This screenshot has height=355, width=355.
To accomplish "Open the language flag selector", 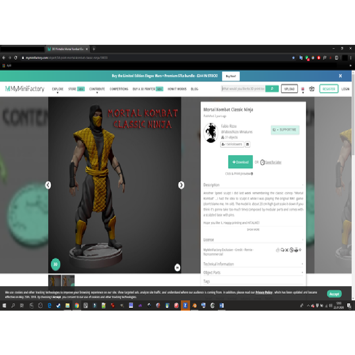I will 303,89.
